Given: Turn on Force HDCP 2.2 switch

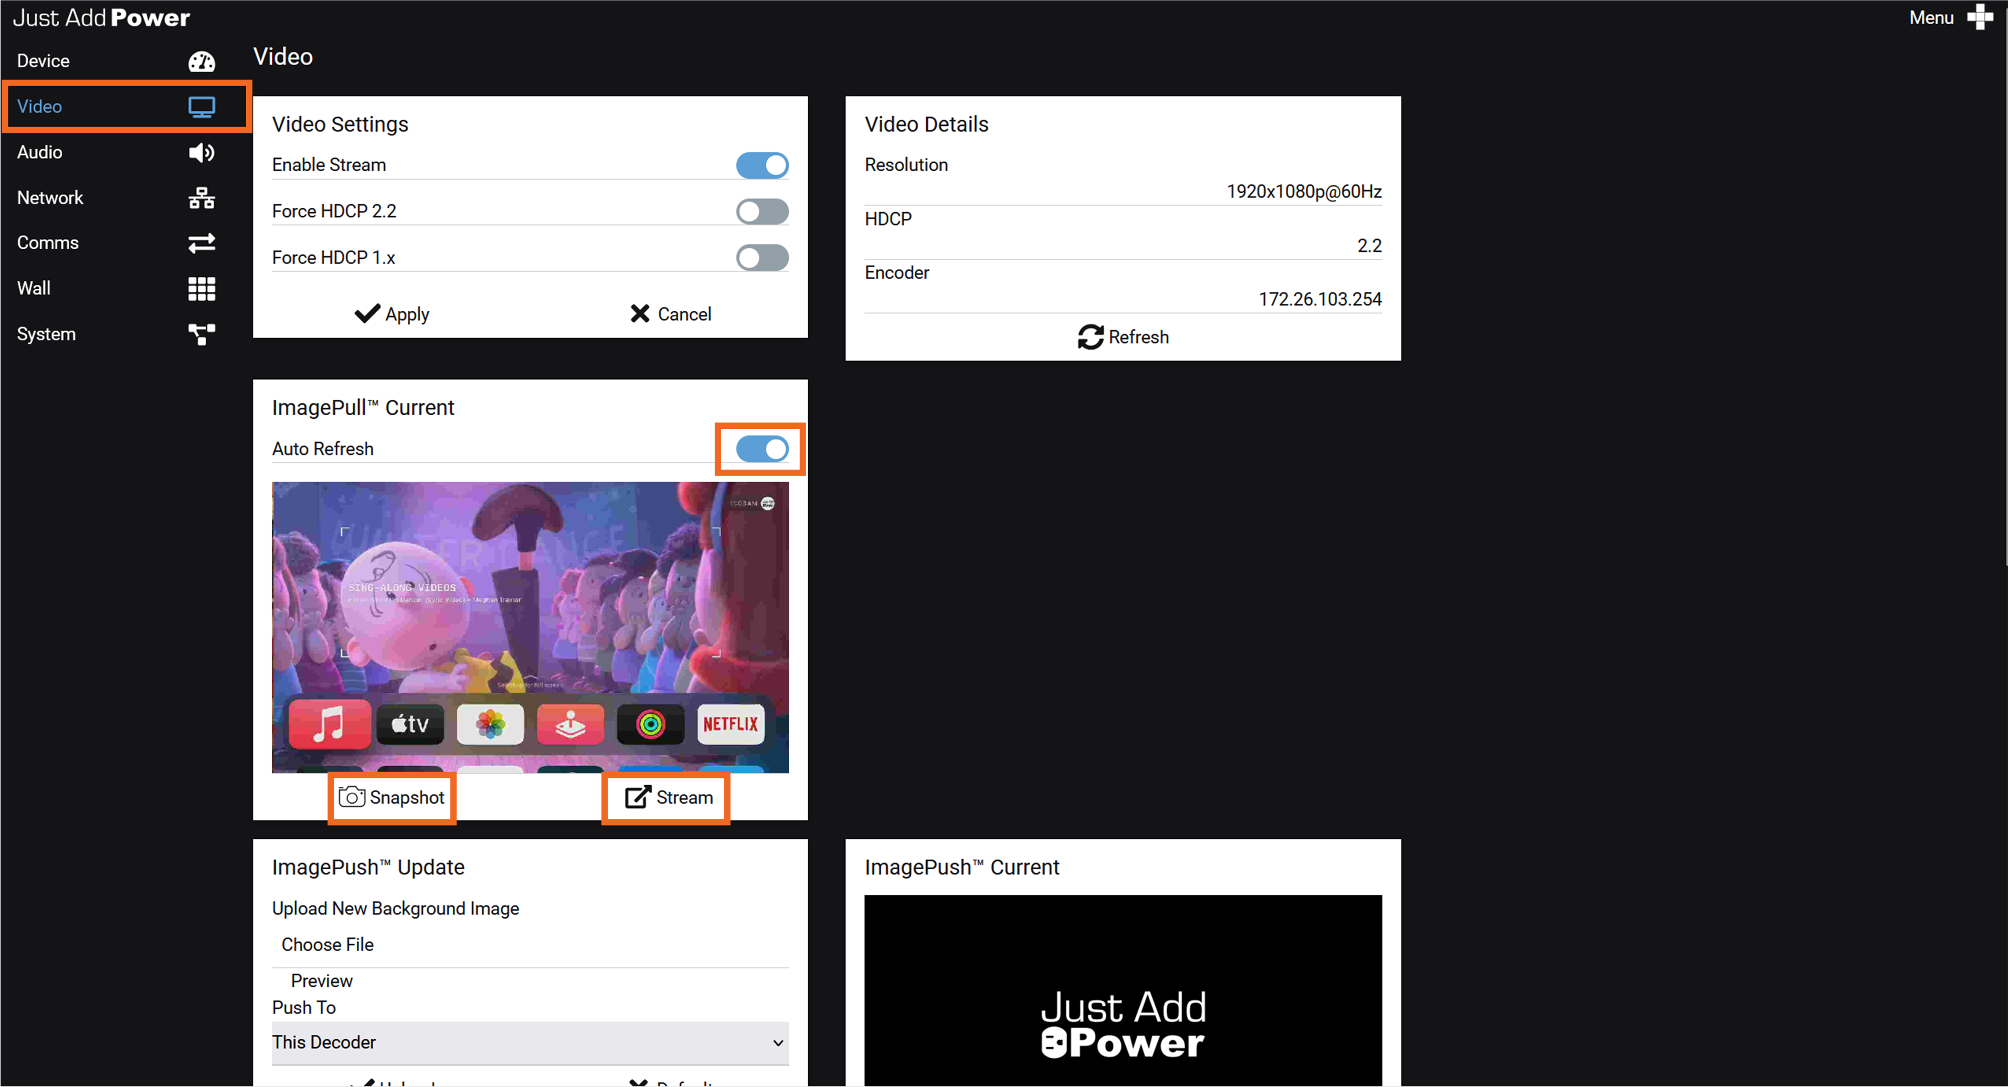Looking at the screenshot, I should click(x=762, y=212).
